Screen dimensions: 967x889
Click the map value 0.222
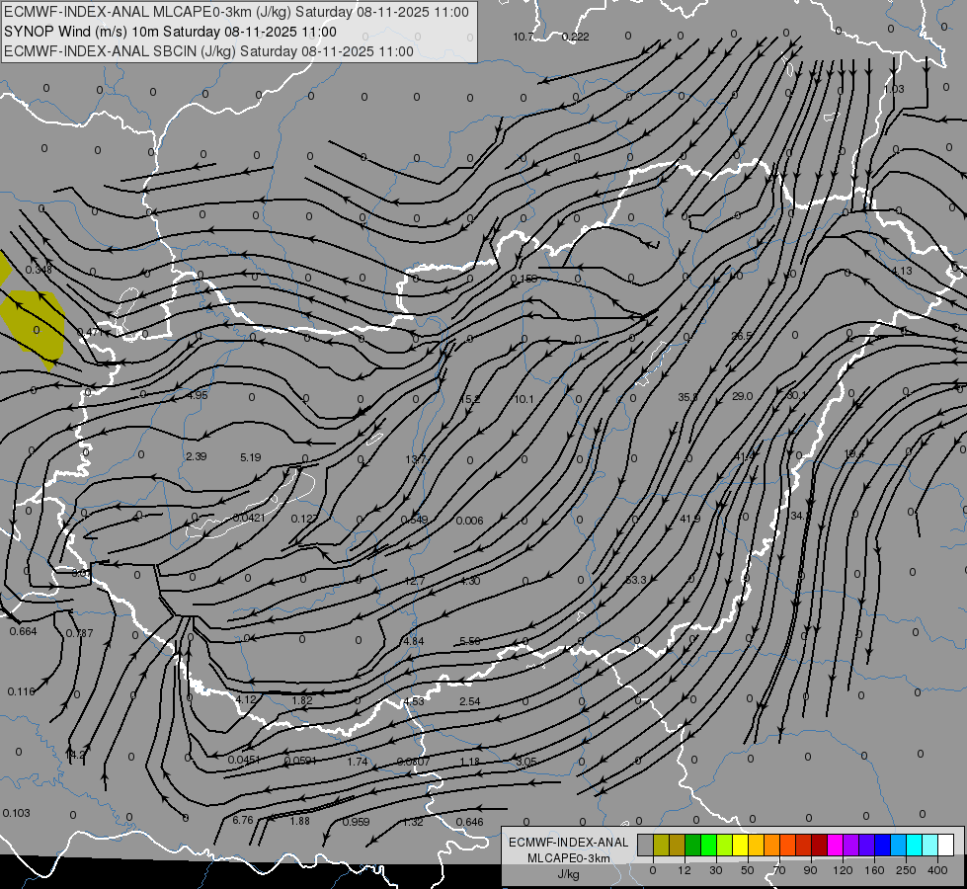pos(576,37)
